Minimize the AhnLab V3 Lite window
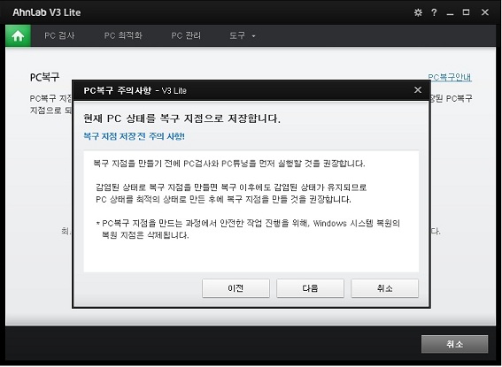The width and height of the screenshot is (502, 367). pyautogui.click(x=450, y=12)
